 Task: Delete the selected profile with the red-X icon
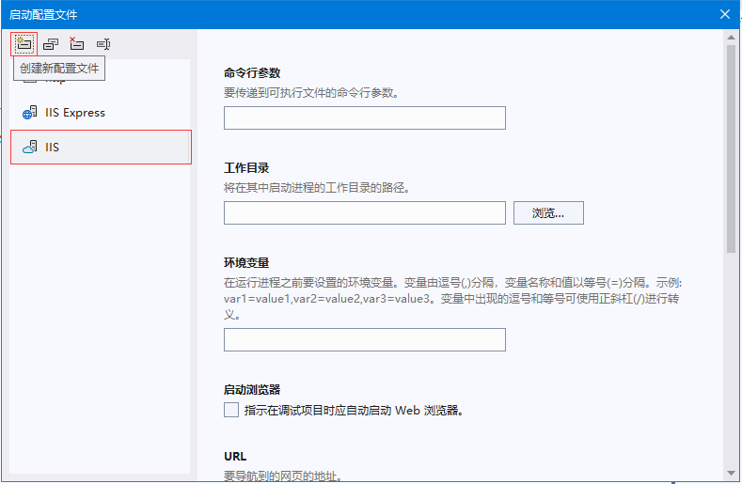coord(77,43)
